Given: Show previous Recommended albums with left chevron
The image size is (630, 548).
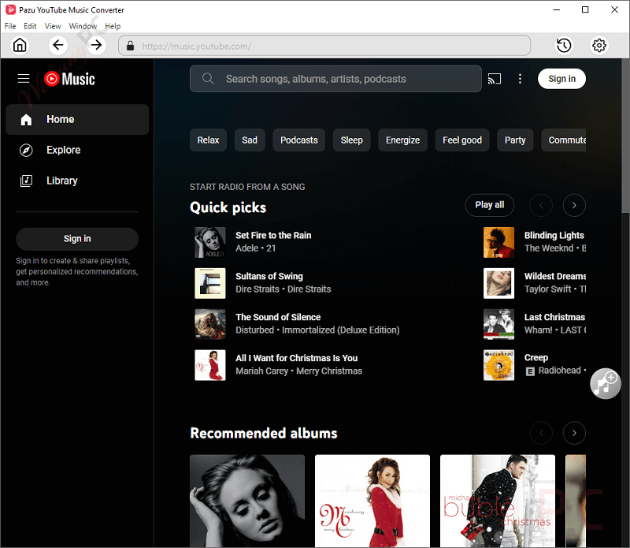Looking at the screenshot, I should [x=541, y=433].
